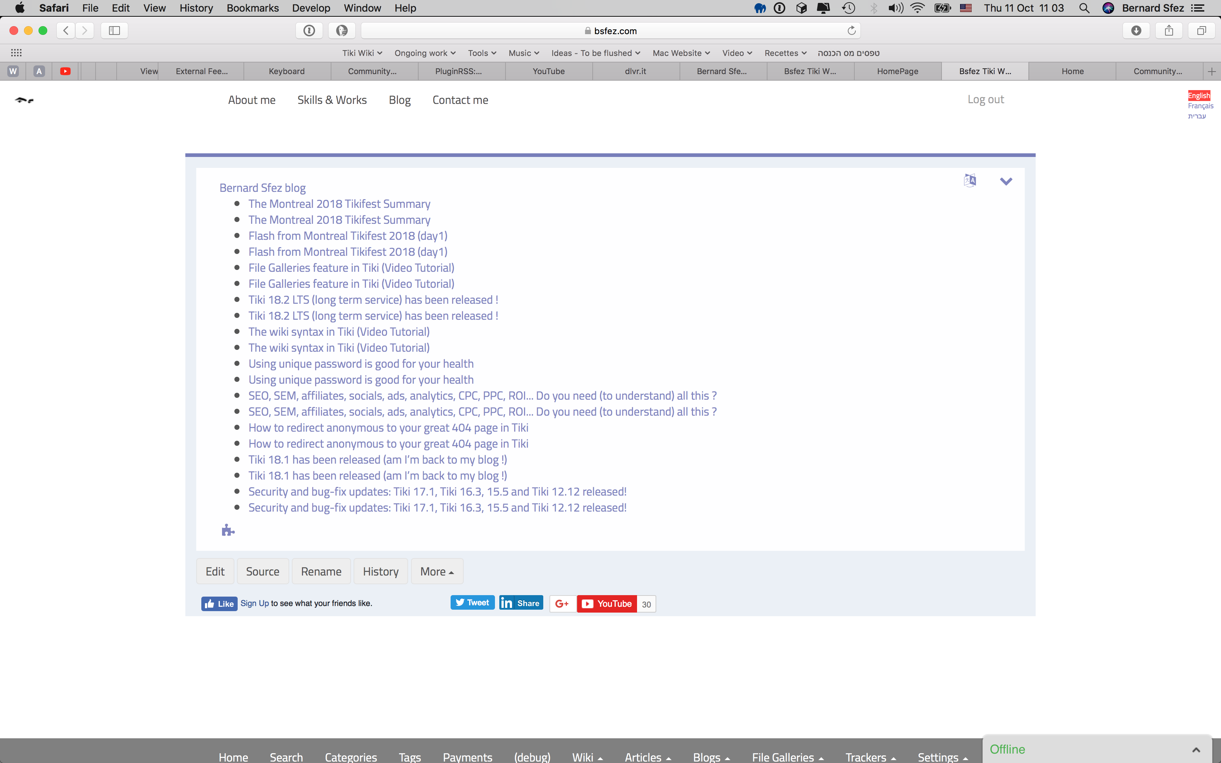The width and height of the screenshot is (1221, 763).
Task: Expand the More page actions menu
Action: point(437,571)
